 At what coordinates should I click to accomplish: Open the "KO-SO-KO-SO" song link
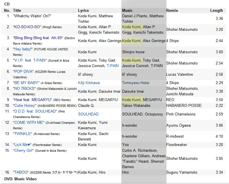[27, 27]
